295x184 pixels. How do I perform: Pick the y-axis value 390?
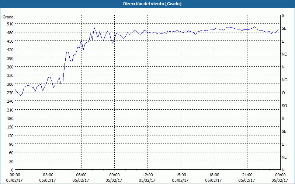pos(11,59)
